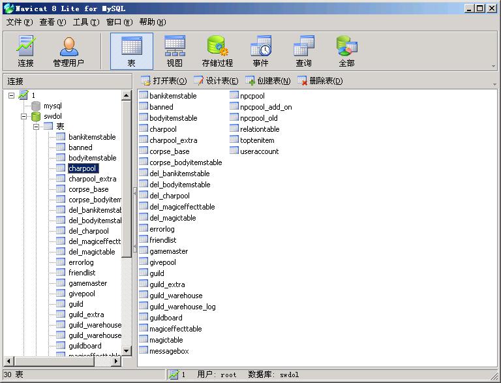Select the 表 (Tables) toolbar icon

[x=132, y=51]
